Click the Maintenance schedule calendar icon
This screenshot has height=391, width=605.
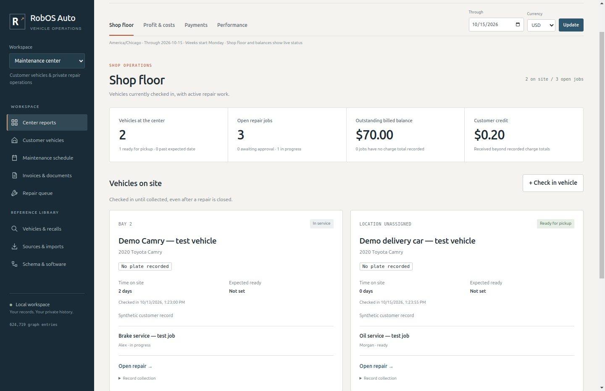coord(14,158)
